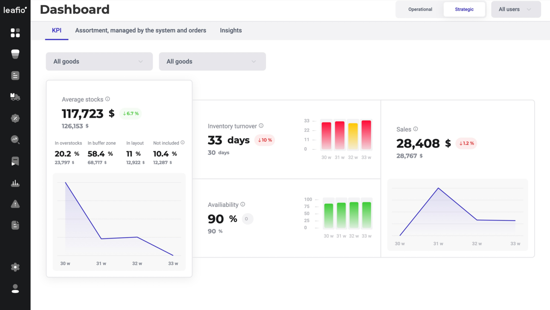Switch to the Insights tab
550x310 pixels.
pyautogui.click(x=231, y=30)
